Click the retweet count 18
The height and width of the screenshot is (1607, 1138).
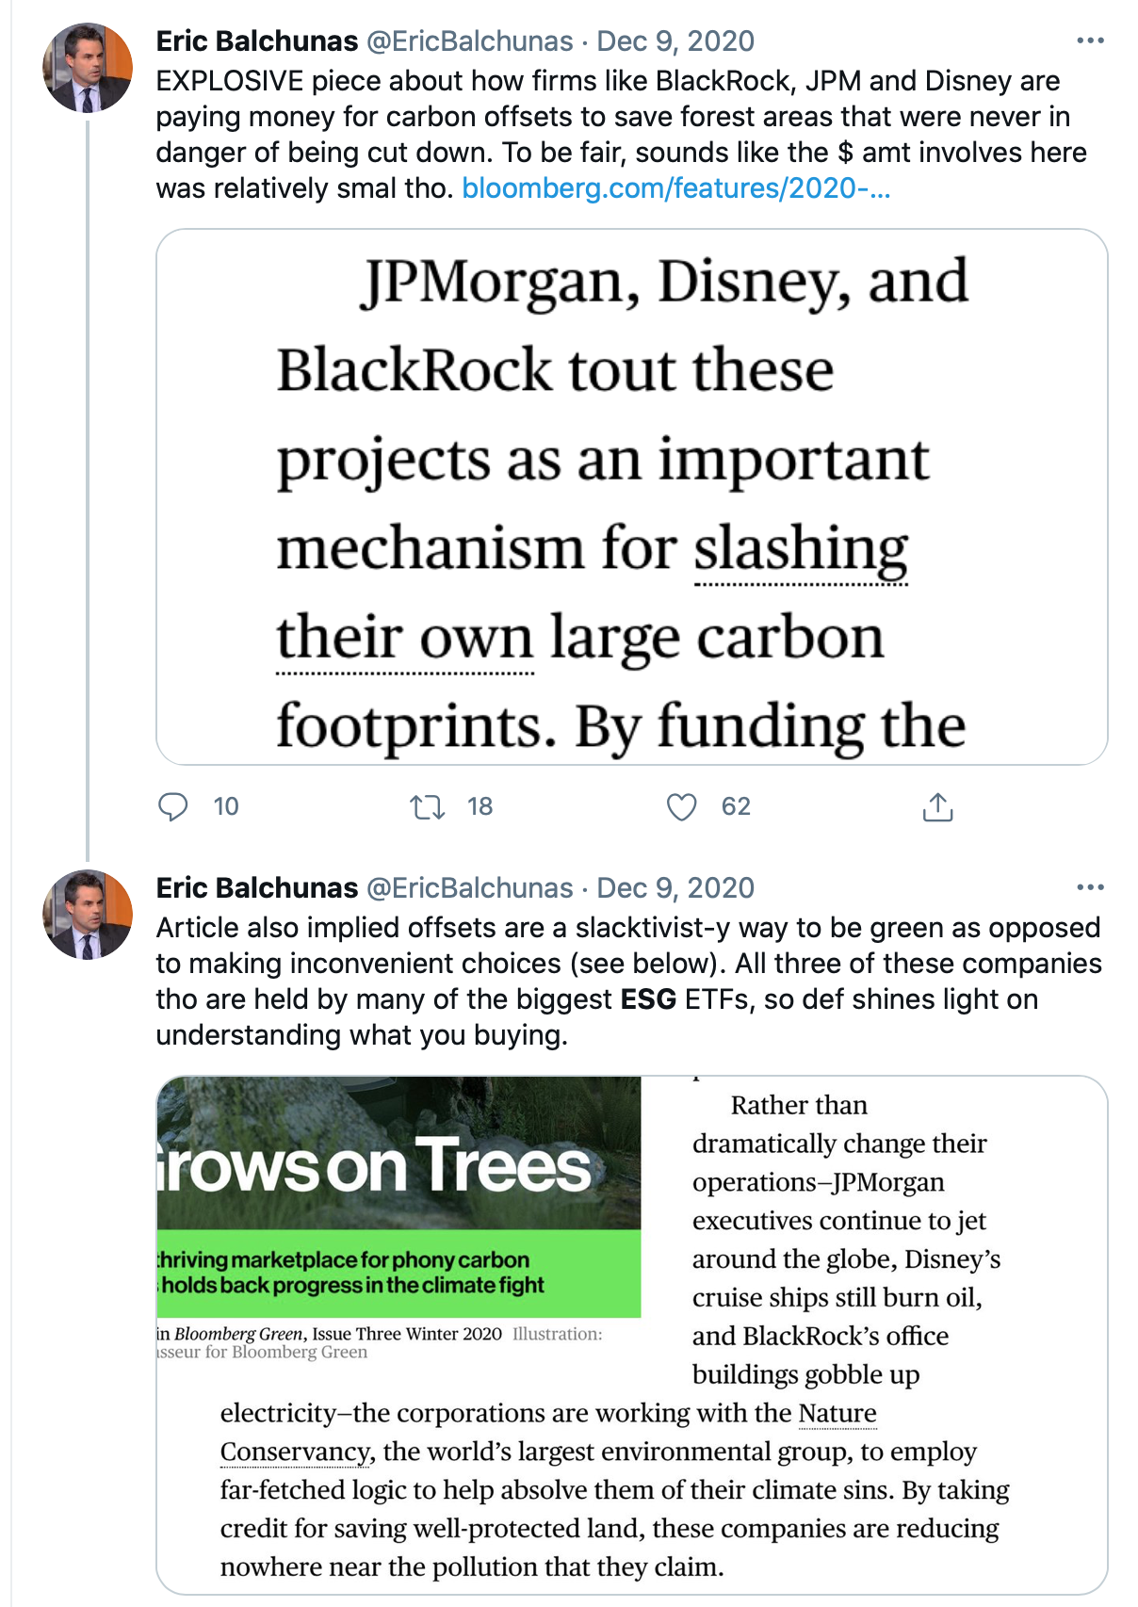[x=480, y=807]
